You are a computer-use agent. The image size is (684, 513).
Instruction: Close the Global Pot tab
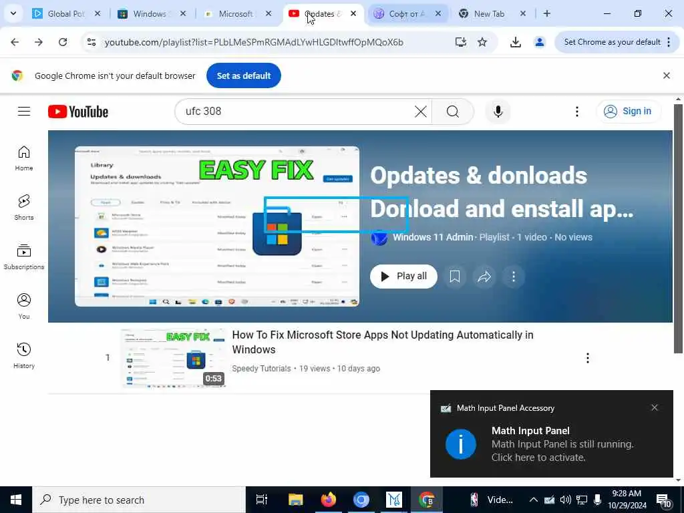pos(98,13)
